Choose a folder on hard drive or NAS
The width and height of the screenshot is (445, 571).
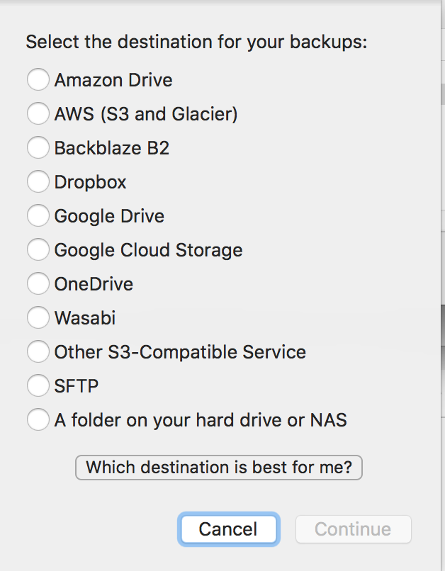pyautogui.click(x=38, y=420)
